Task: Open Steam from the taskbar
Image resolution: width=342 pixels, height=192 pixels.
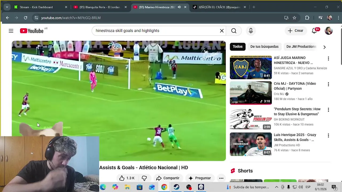Action: [x=176, y=187]
